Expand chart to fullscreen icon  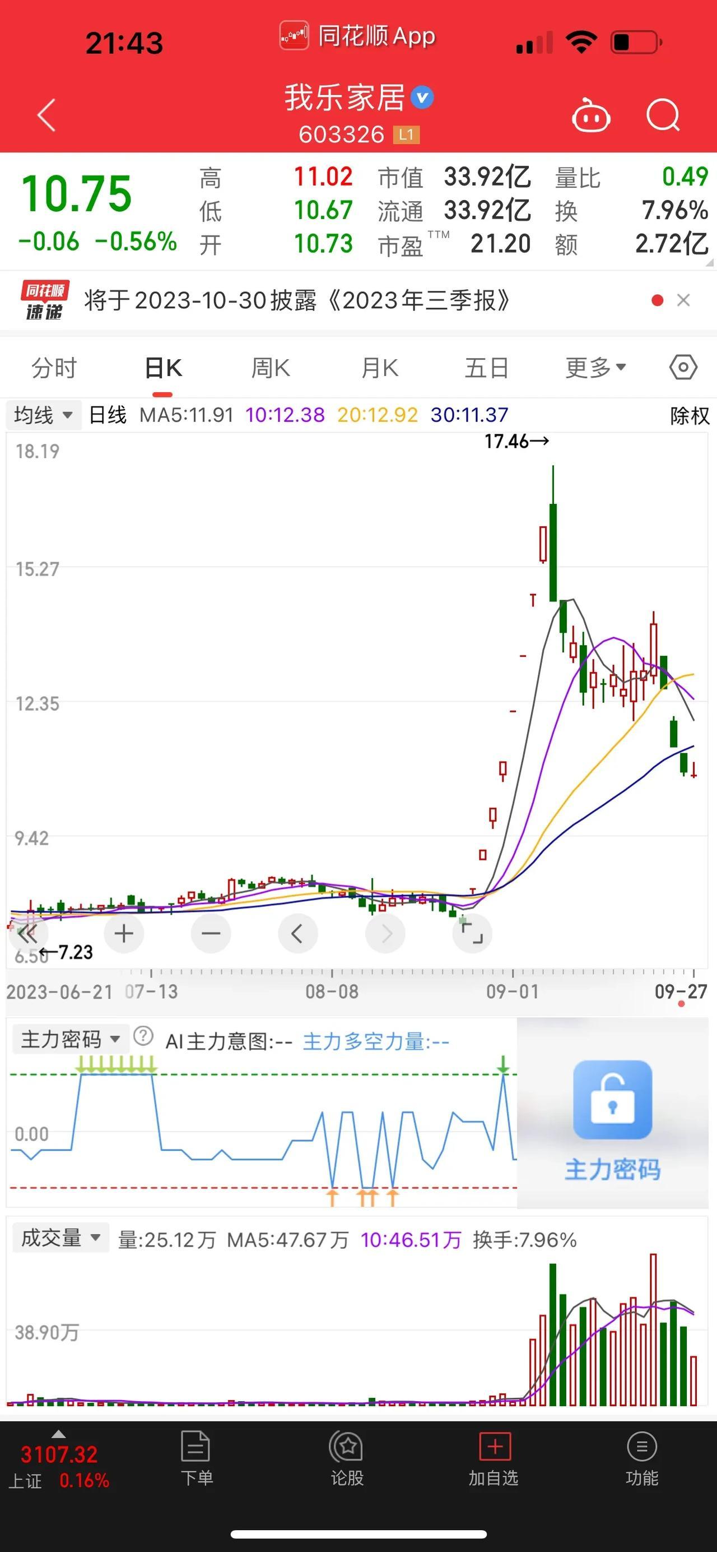472,934
